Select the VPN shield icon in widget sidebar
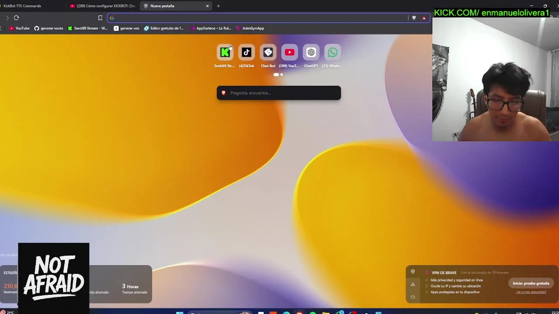 coord(413,272)
